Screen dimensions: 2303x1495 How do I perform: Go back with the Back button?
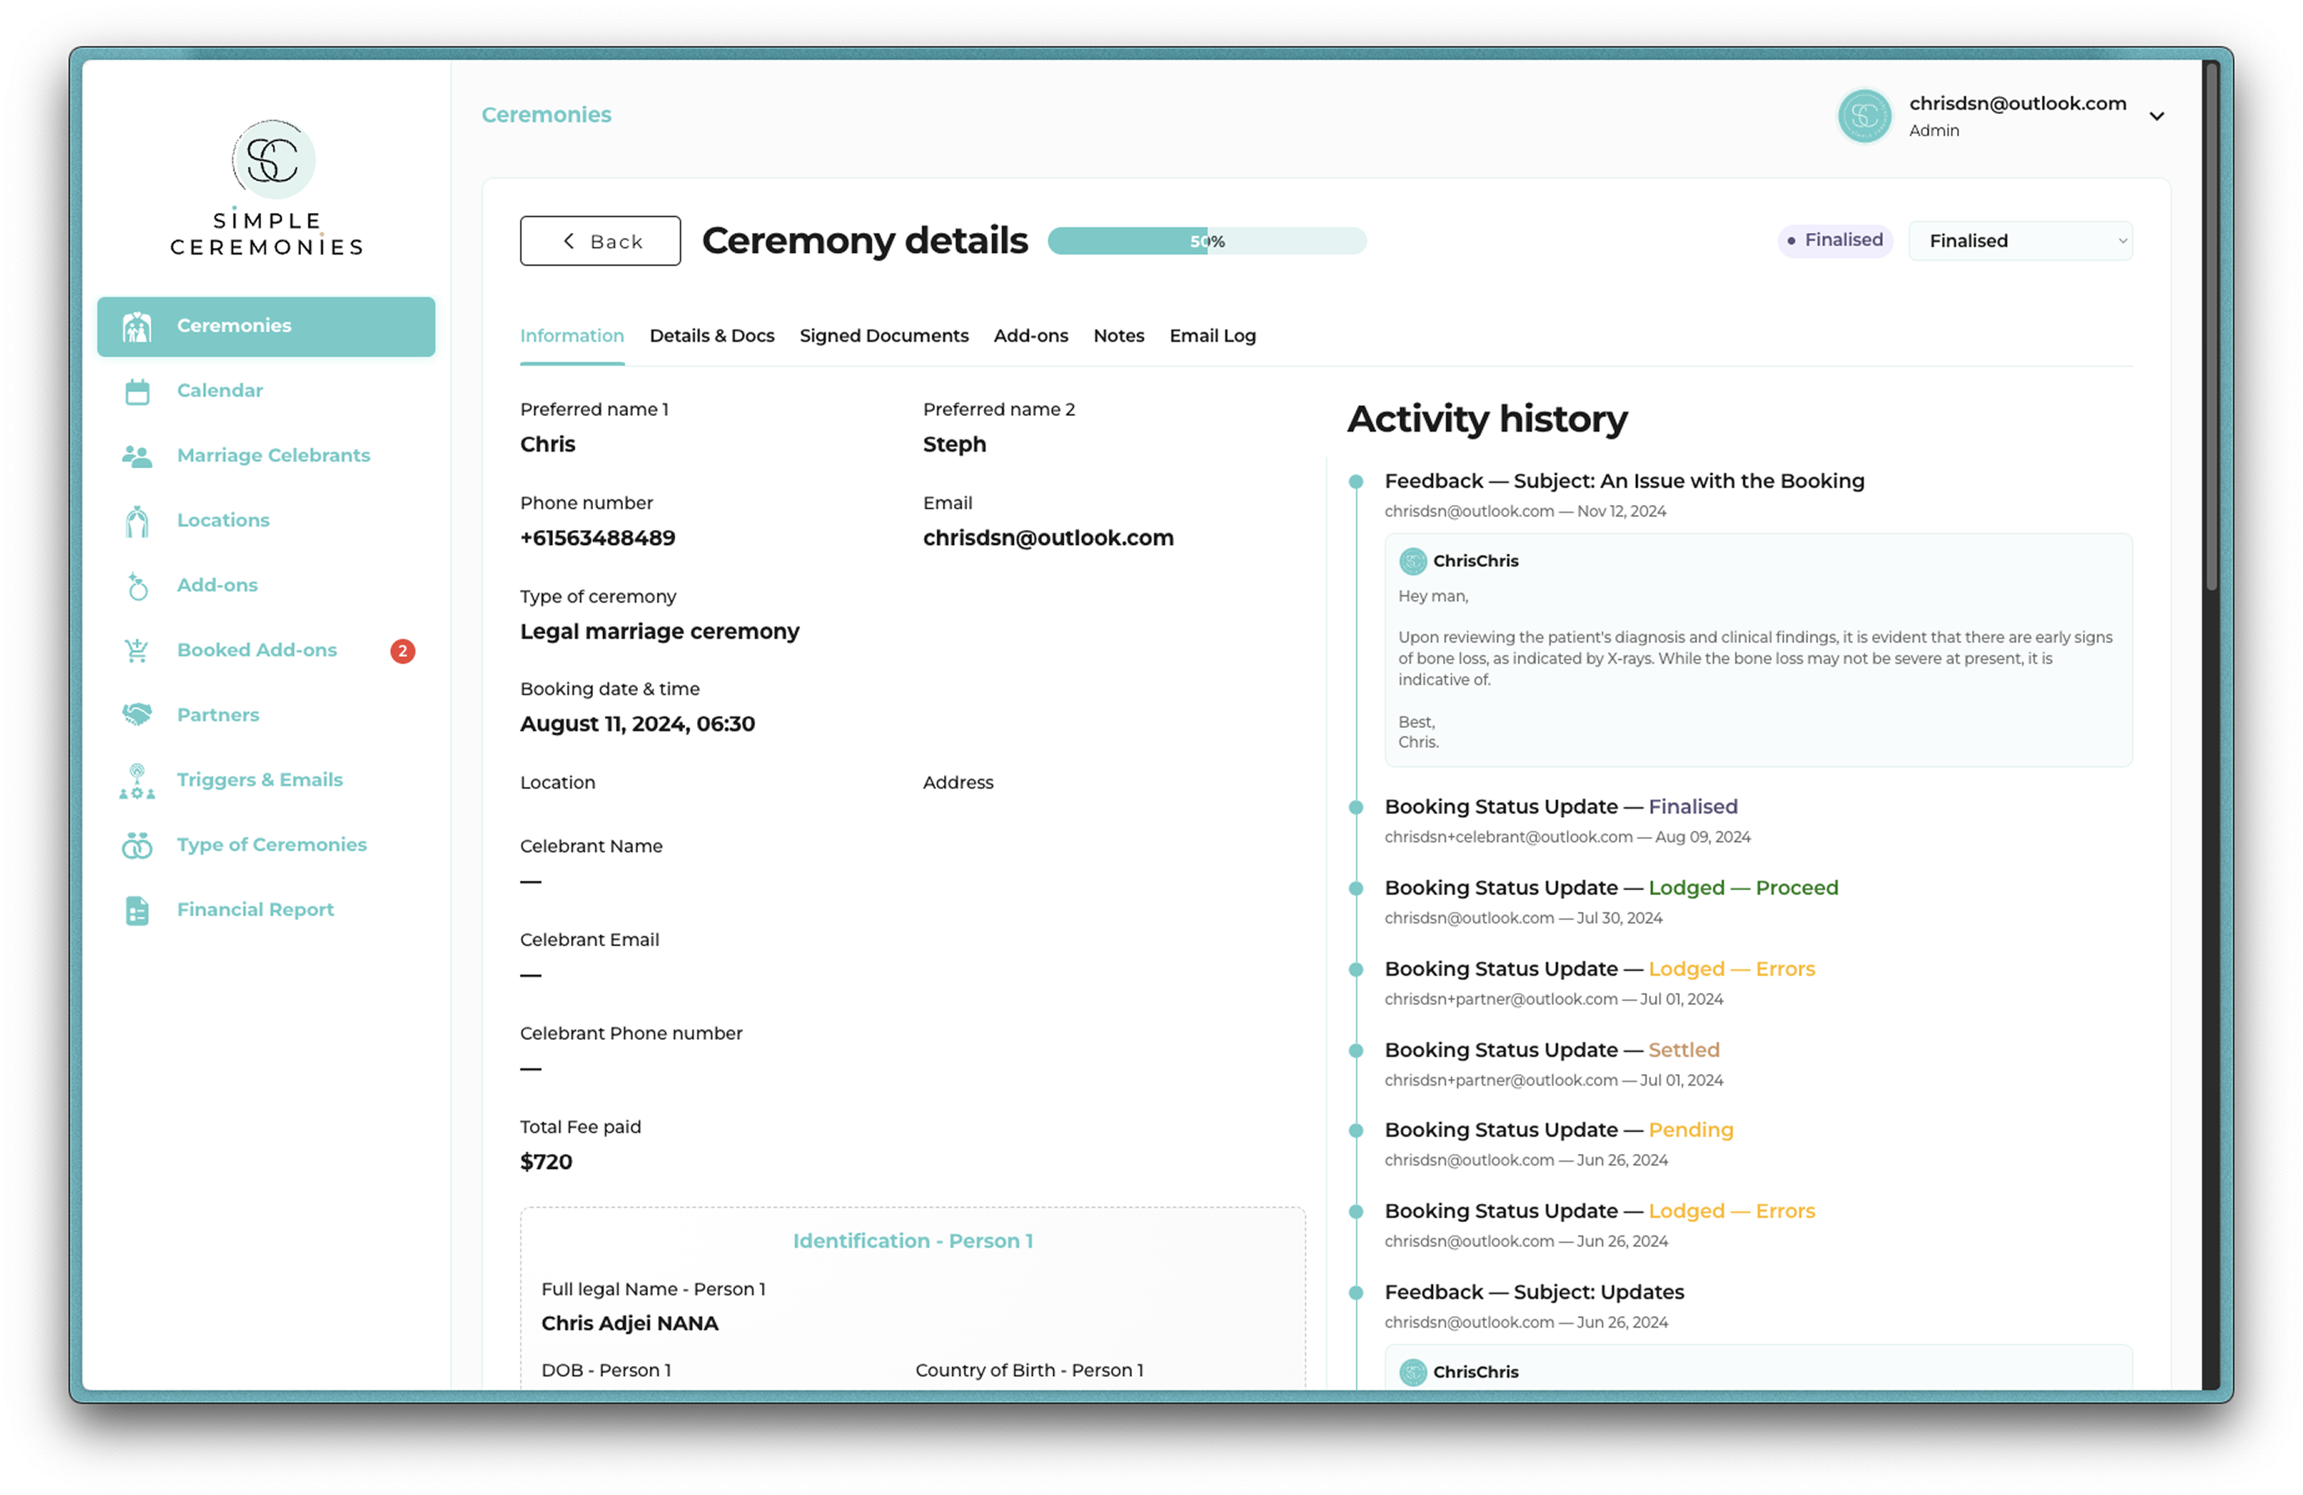tap(600, 241)
